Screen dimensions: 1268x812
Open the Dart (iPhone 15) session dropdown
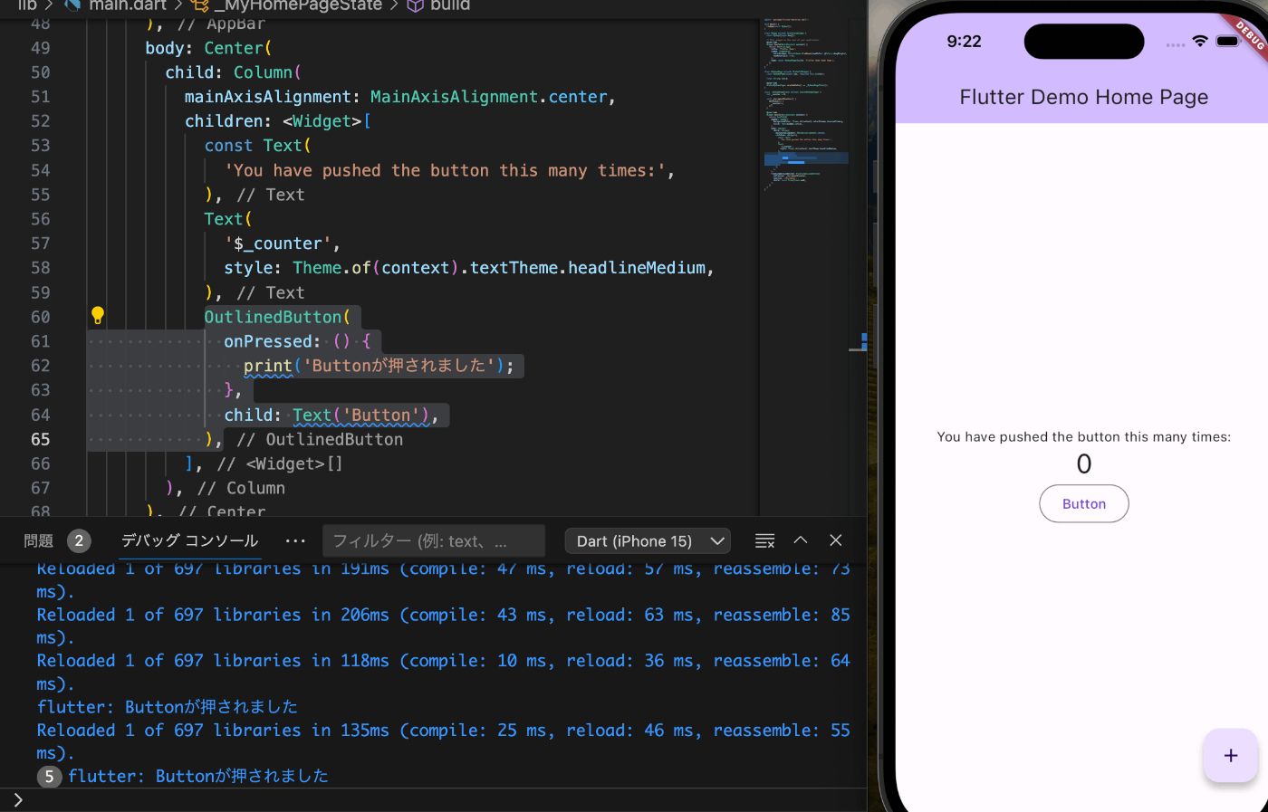(648, 541)
